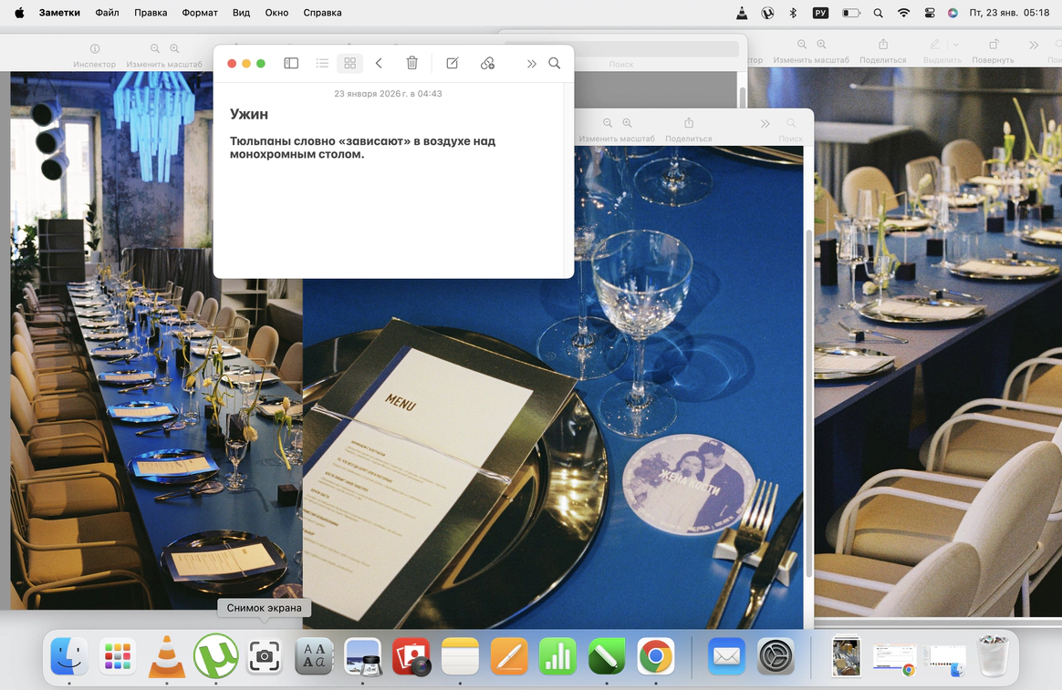Click the add link icon in Notes toolbar
The height and width of the screenshot is (690, 1062).
click(487, 63)
